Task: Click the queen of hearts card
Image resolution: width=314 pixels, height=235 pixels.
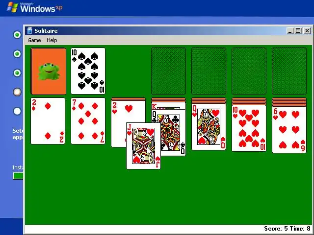Action: click(x=209, y=127)
